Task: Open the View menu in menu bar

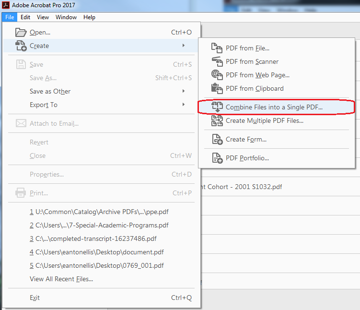Action: [43, 17]
